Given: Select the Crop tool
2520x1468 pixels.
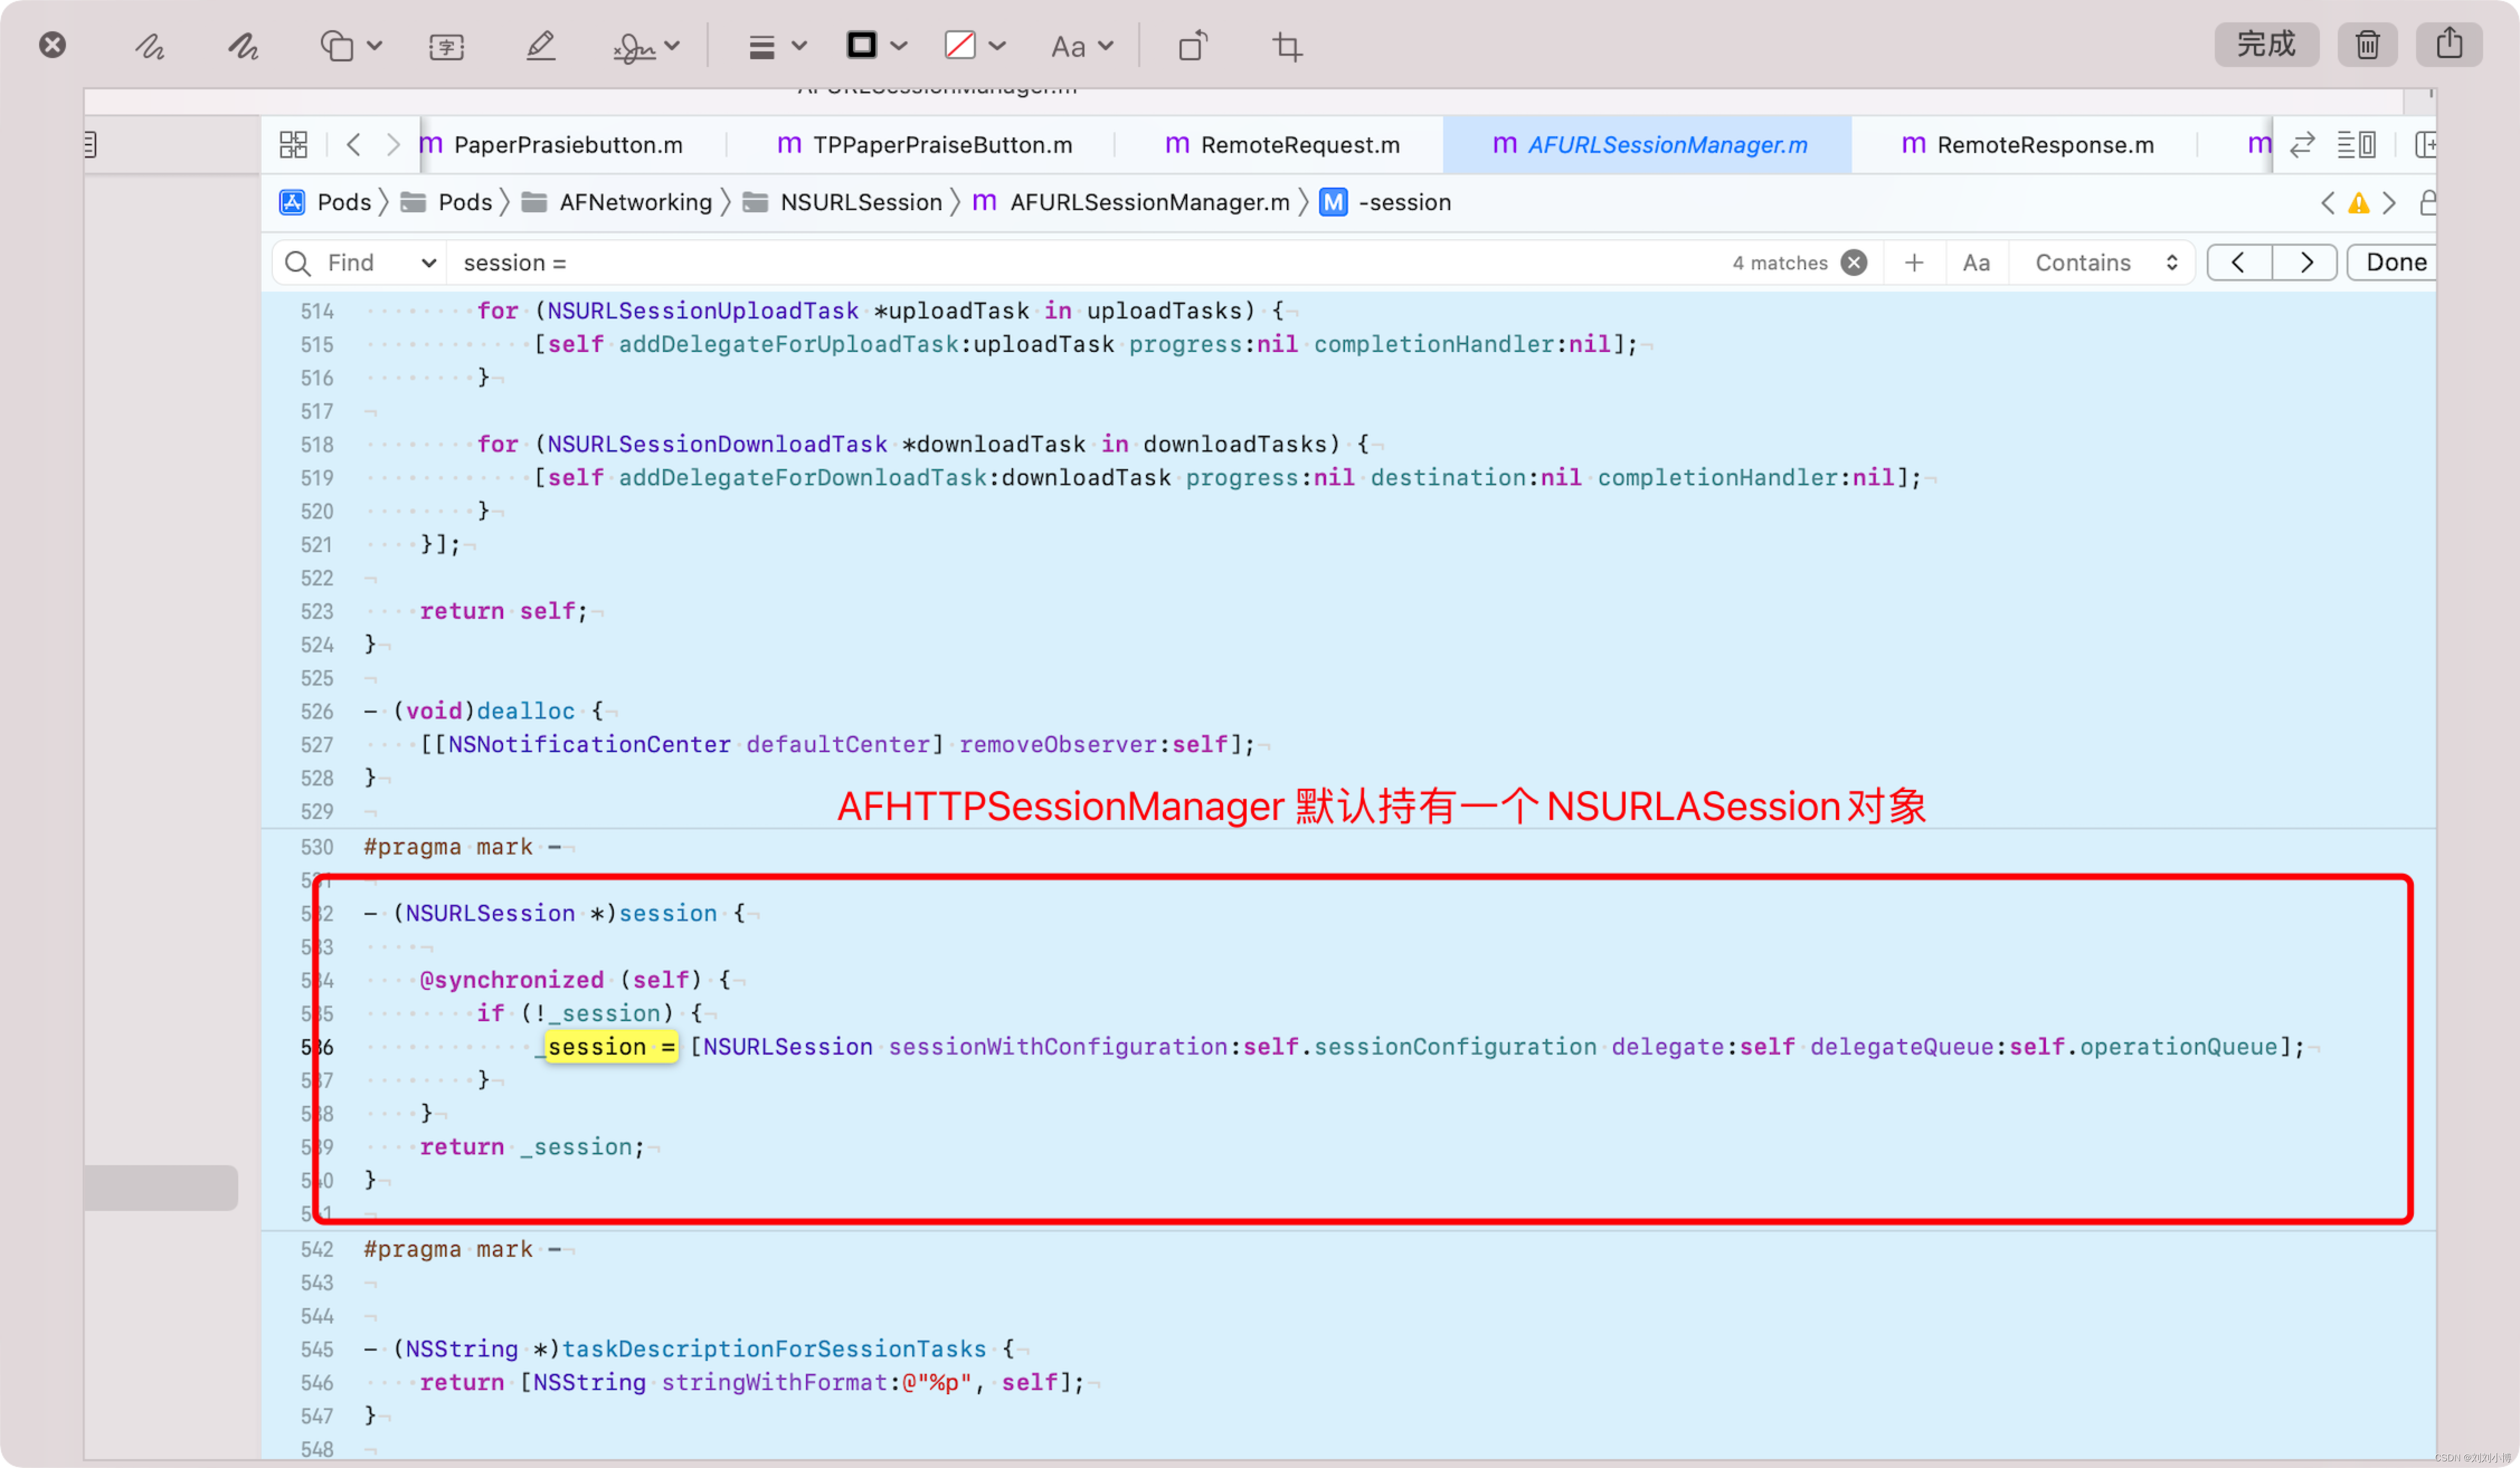Looking at the screenshot, I should point(1287,46).
